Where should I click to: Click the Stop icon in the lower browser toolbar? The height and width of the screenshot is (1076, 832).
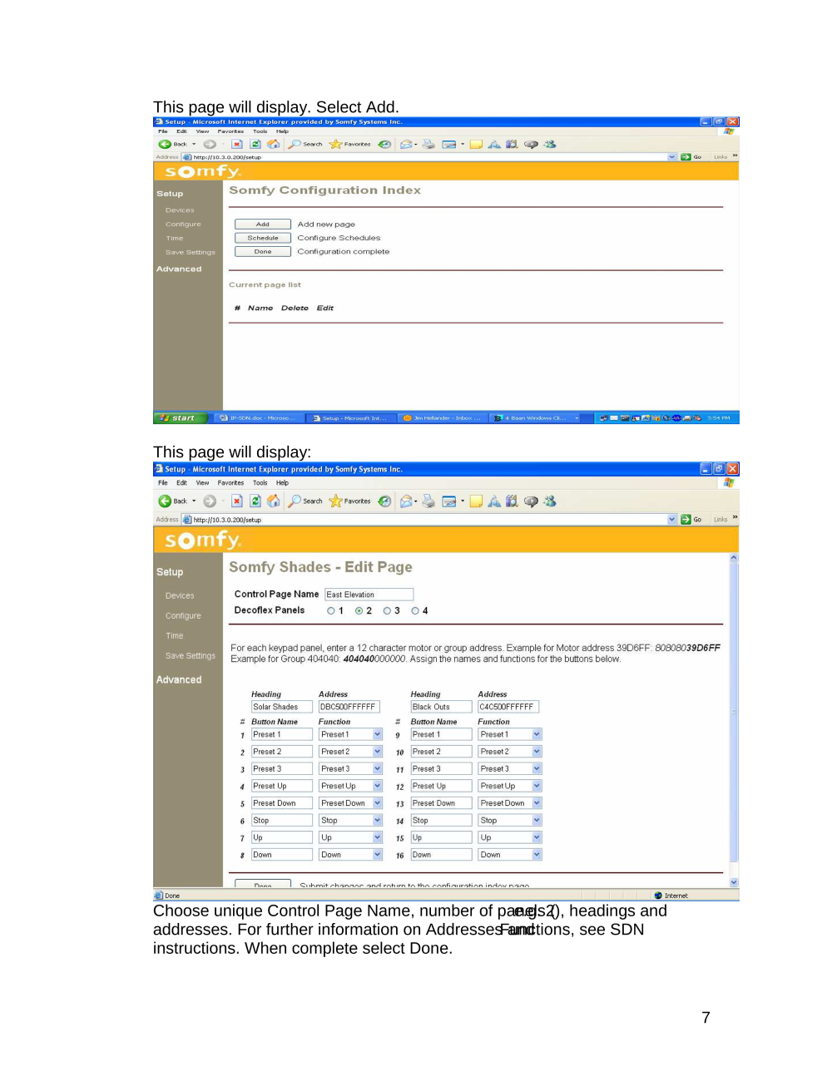pyautogui.click(x=237, y=501)
